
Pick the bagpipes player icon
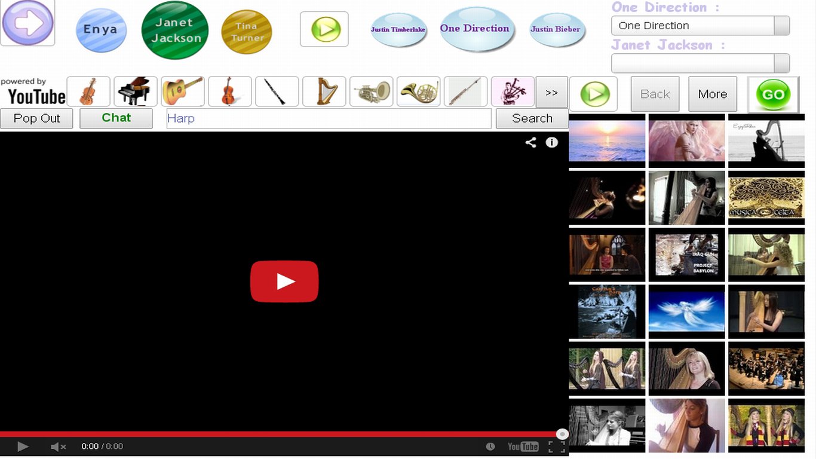pyautogui.click(x=513, y=91)
